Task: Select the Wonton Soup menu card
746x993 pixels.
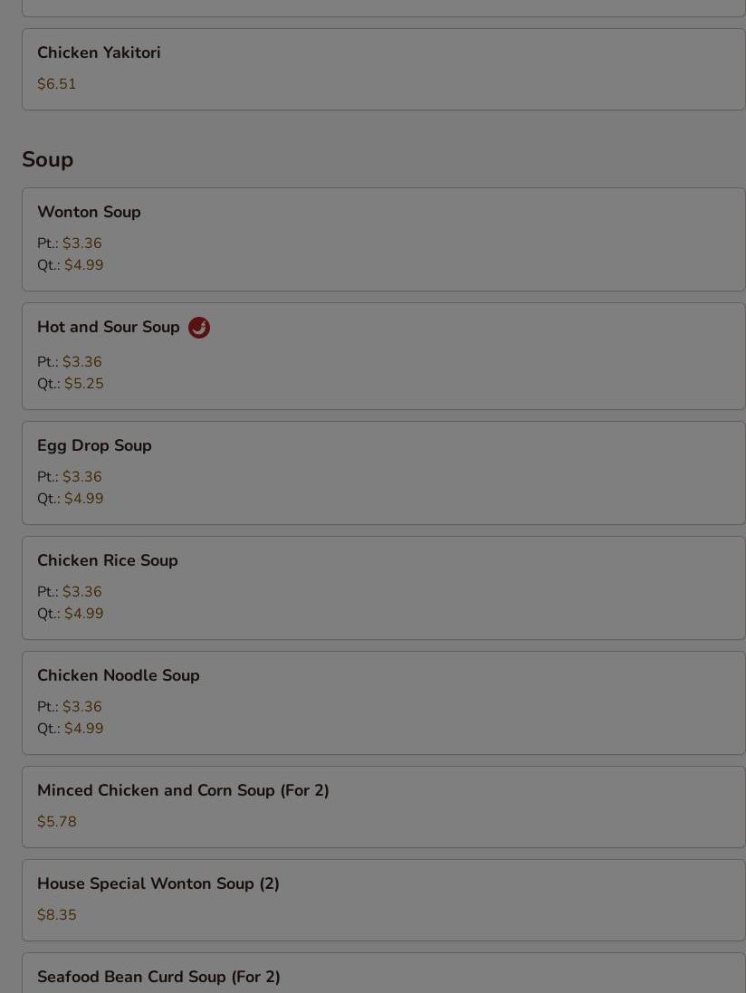Action: point(384,239)
